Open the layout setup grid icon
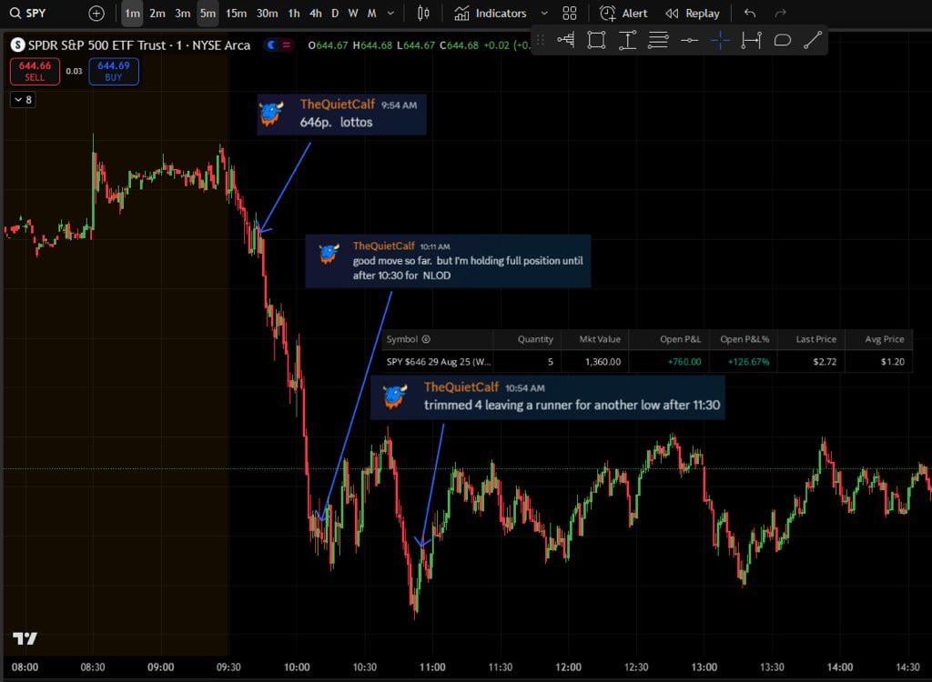932x682 pixels. point(570,13)
